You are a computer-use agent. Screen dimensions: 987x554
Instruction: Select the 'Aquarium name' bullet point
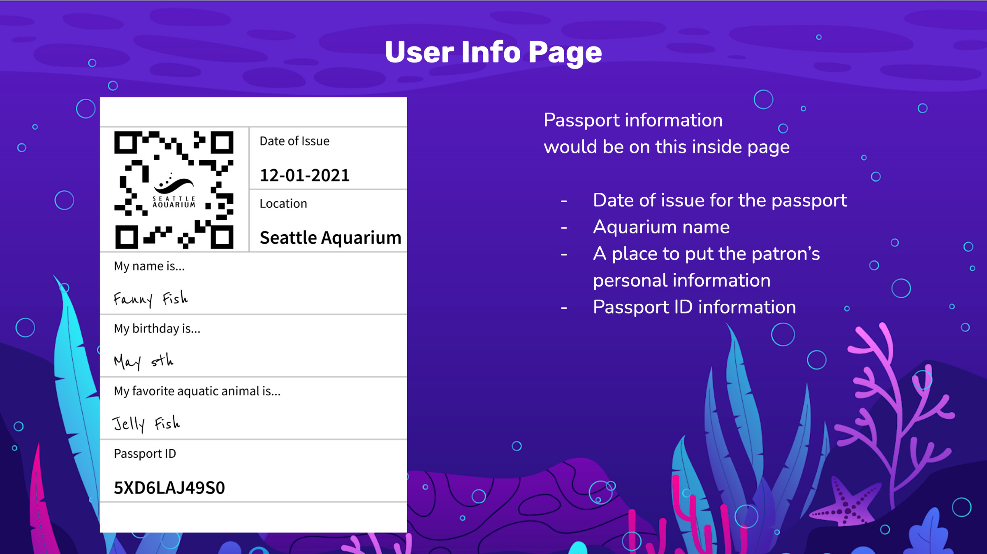click(x=660, y=226)
